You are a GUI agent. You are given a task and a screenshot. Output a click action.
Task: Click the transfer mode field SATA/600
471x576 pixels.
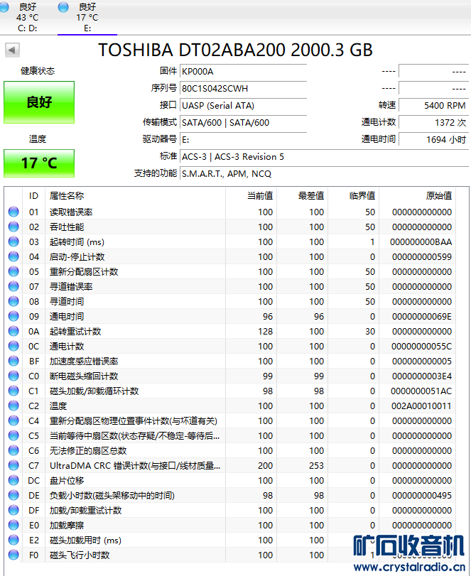click(243, 123)
